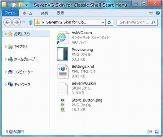
Task: Click the SevenVG Skin search box
Action: pyautogui.click(x=137, y=22)
